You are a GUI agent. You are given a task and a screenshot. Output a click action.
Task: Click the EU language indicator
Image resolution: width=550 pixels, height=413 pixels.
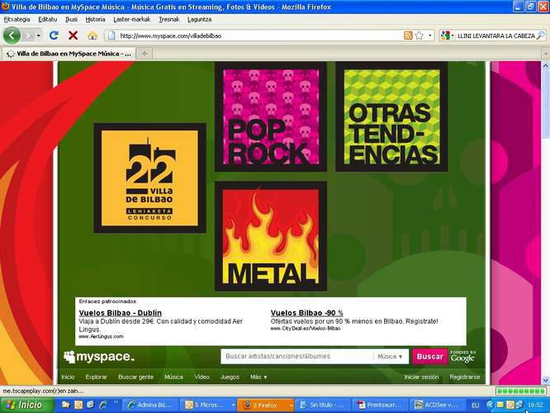475,406
